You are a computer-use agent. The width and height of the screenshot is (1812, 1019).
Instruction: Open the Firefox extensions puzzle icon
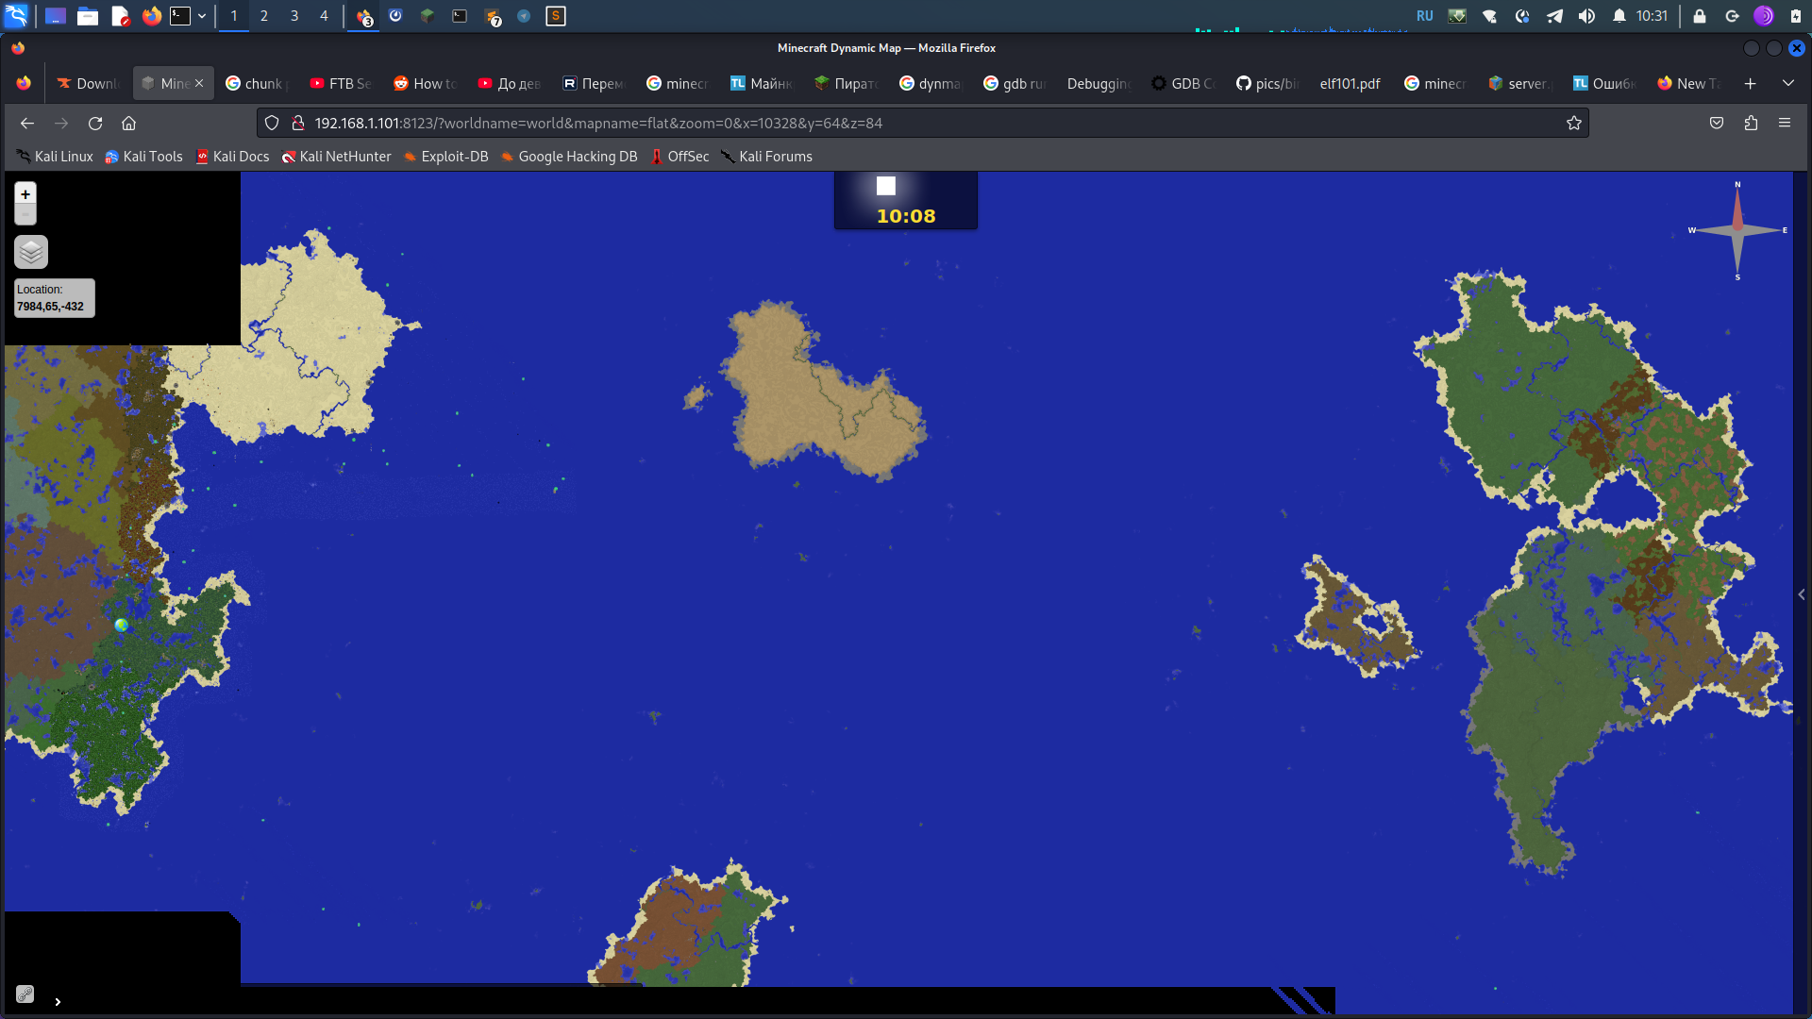(x=1751, y=124)
